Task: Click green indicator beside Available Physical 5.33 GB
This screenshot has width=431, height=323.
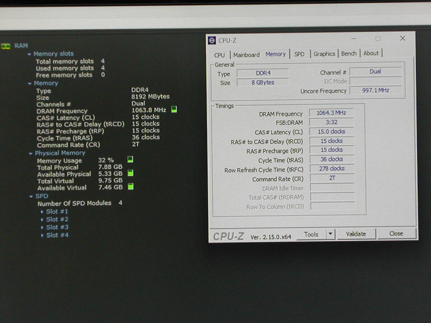Action: 130,173
